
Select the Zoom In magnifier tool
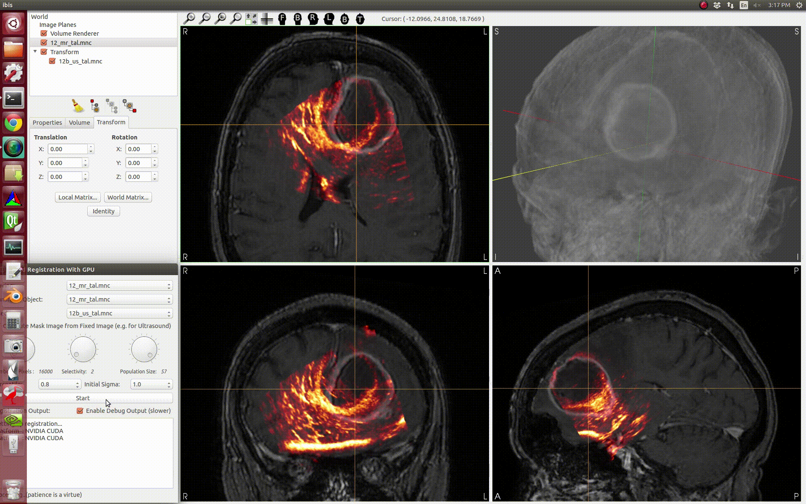(190, 19)
